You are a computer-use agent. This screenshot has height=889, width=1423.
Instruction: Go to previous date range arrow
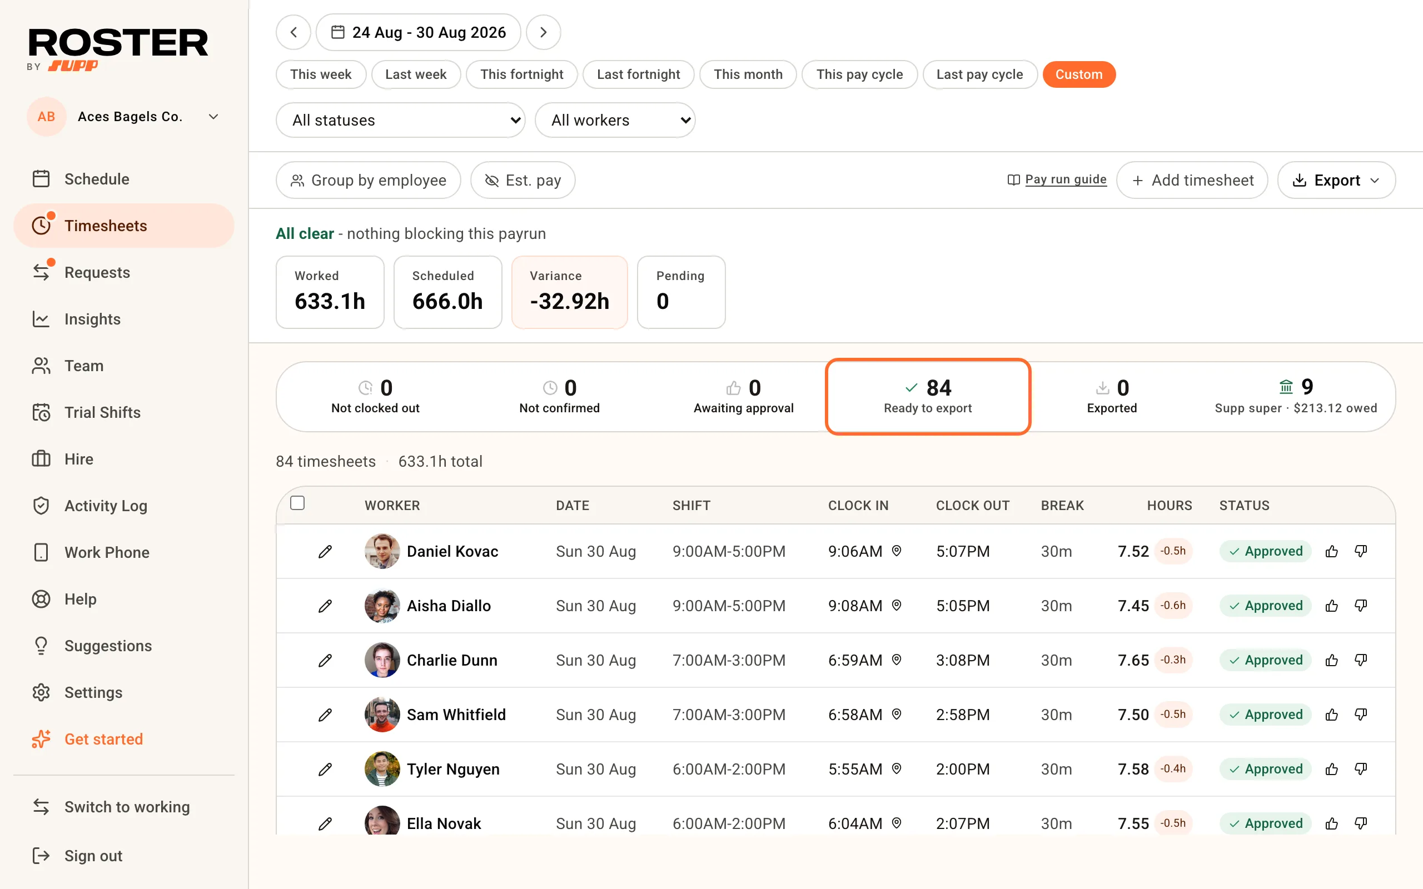point(293,32)
